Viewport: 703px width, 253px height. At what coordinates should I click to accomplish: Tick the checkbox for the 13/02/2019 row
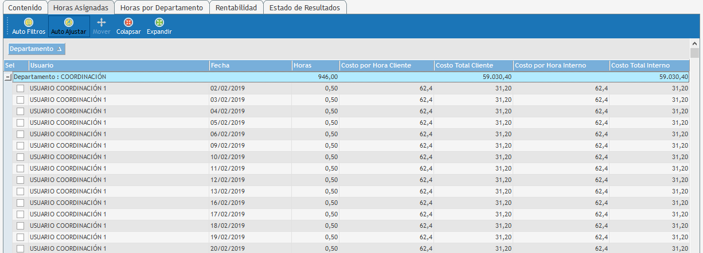(21, 192)
